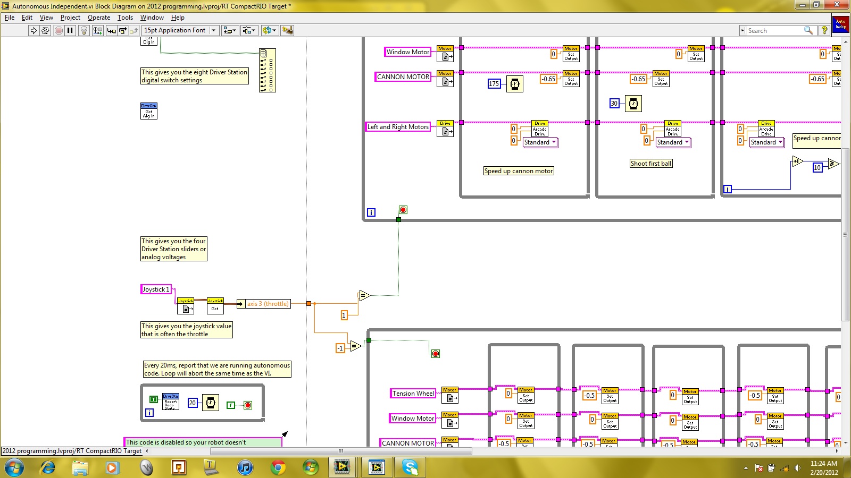Toggle the Pause button
Image resolution: width=851 pixels, height=478 pixels.
[x=70, y=30]
